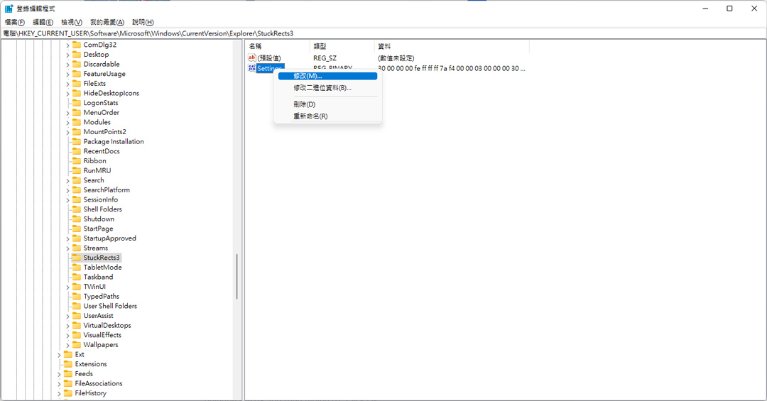The image size is (767, 401).
Task: Open the 檢視(V) menu
Action: coord(72,22)
